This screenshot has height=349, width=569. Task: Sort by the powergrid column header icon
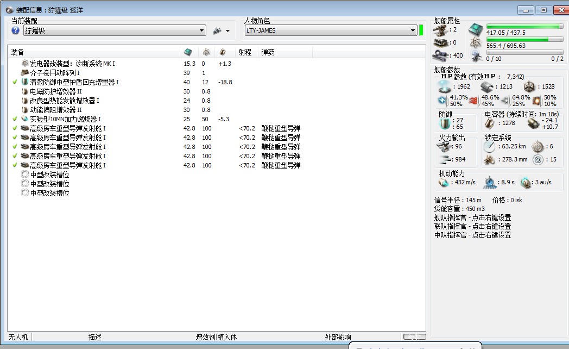206,52
